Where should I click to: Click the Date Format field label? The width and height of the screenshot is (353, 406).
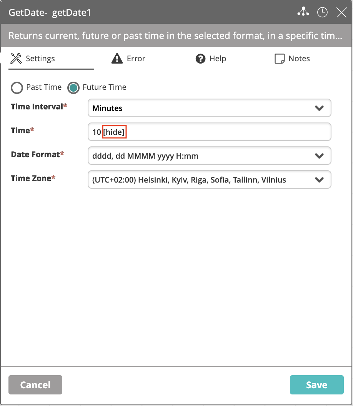pos(37,154)
